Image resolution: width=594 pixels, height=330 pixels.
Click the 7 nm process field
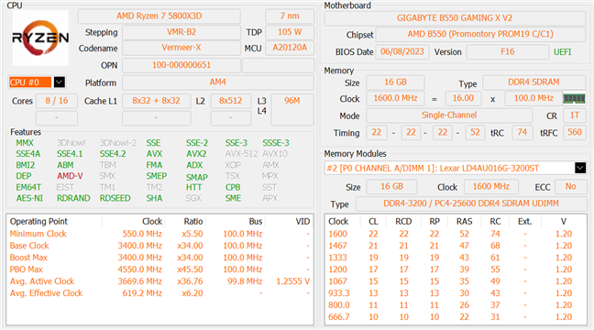click(290, 16)
